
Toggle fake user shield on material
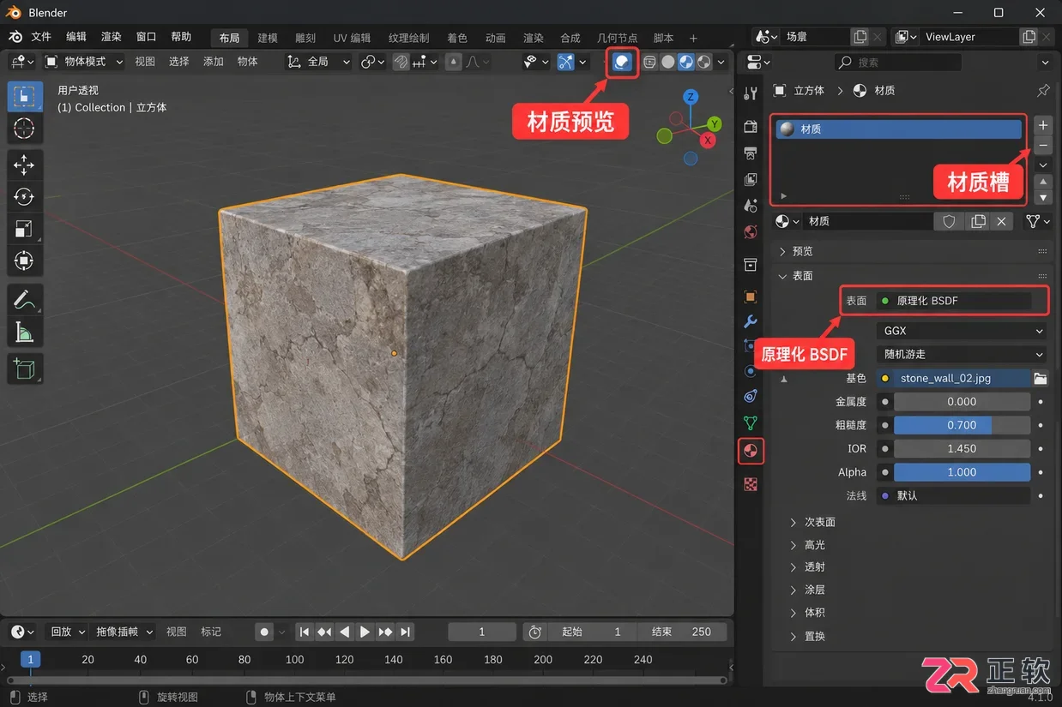[949, 221]
